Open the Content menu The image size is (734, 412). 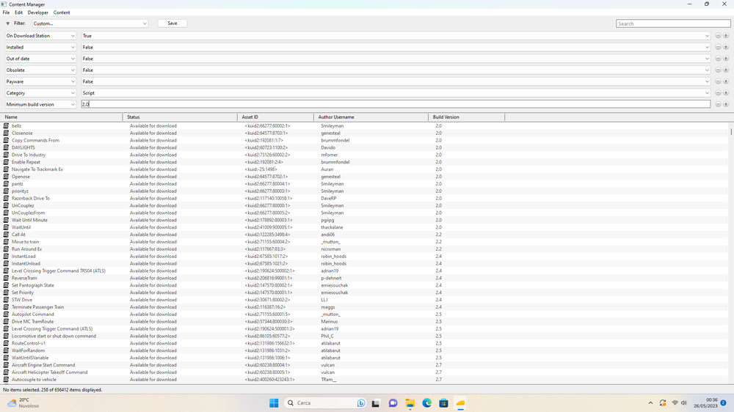62,12
